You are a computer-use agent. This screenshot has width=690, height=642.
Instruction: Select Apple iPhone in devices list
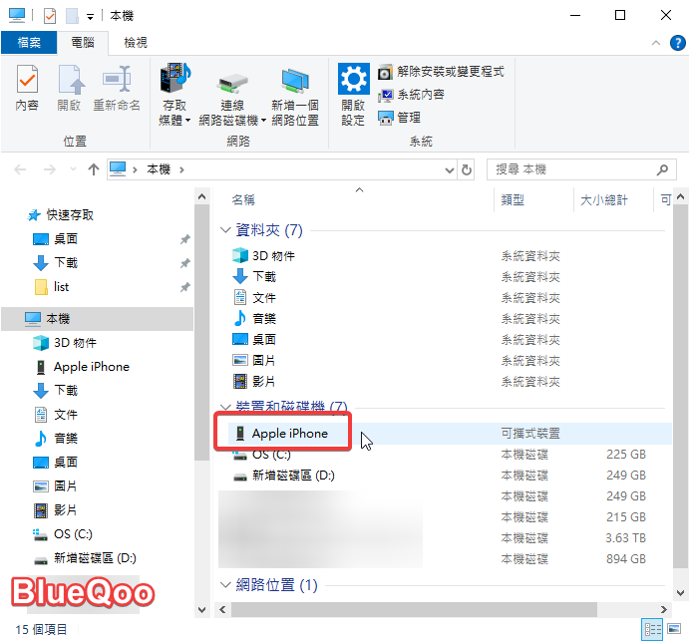[289, 434]
